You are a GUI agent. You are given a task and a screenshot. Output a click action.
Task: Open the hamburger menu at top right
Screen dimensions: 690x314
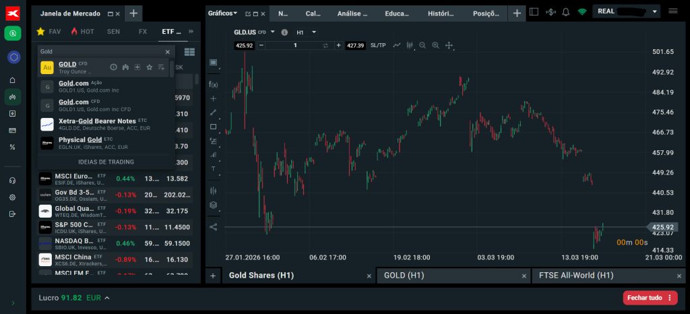673,11
